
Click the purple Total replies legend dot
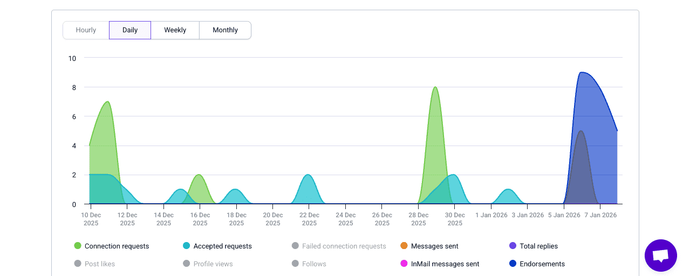(513, 246)
